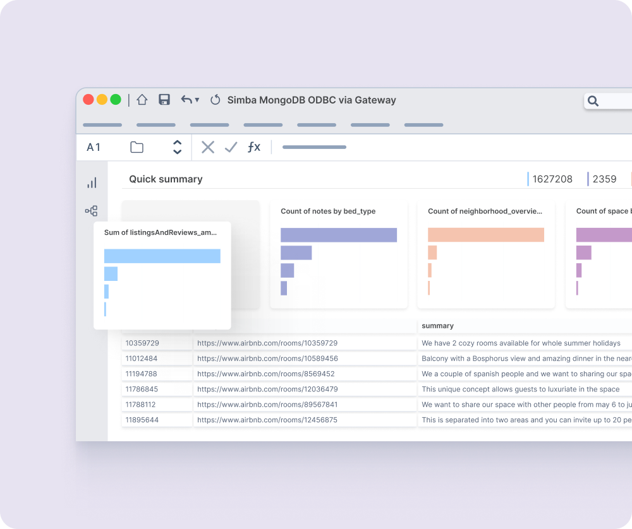This screenshot has height=529, width=632.
Task: Open the schema diagram view in sidebar
Action: [92, 210]
